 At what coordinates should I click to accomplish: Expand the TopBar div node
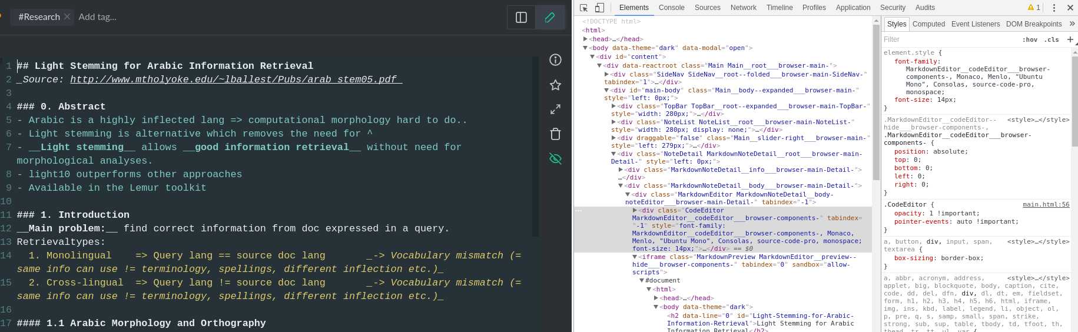pos(613,106)
